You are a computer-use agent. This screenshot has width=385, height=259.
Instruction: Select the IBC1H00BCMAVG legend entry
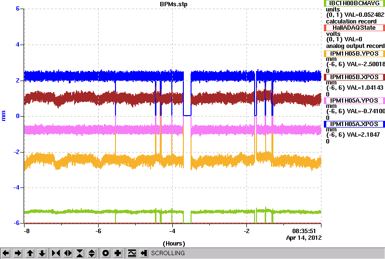[x=354, y=3]
